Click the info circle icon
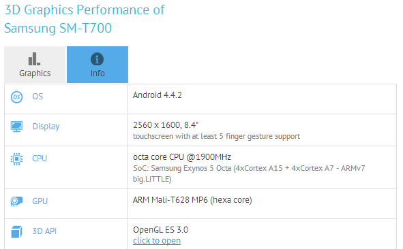 97,59
